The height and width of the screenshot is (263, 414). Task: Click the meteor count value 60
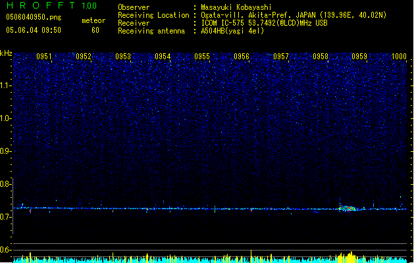95,30
